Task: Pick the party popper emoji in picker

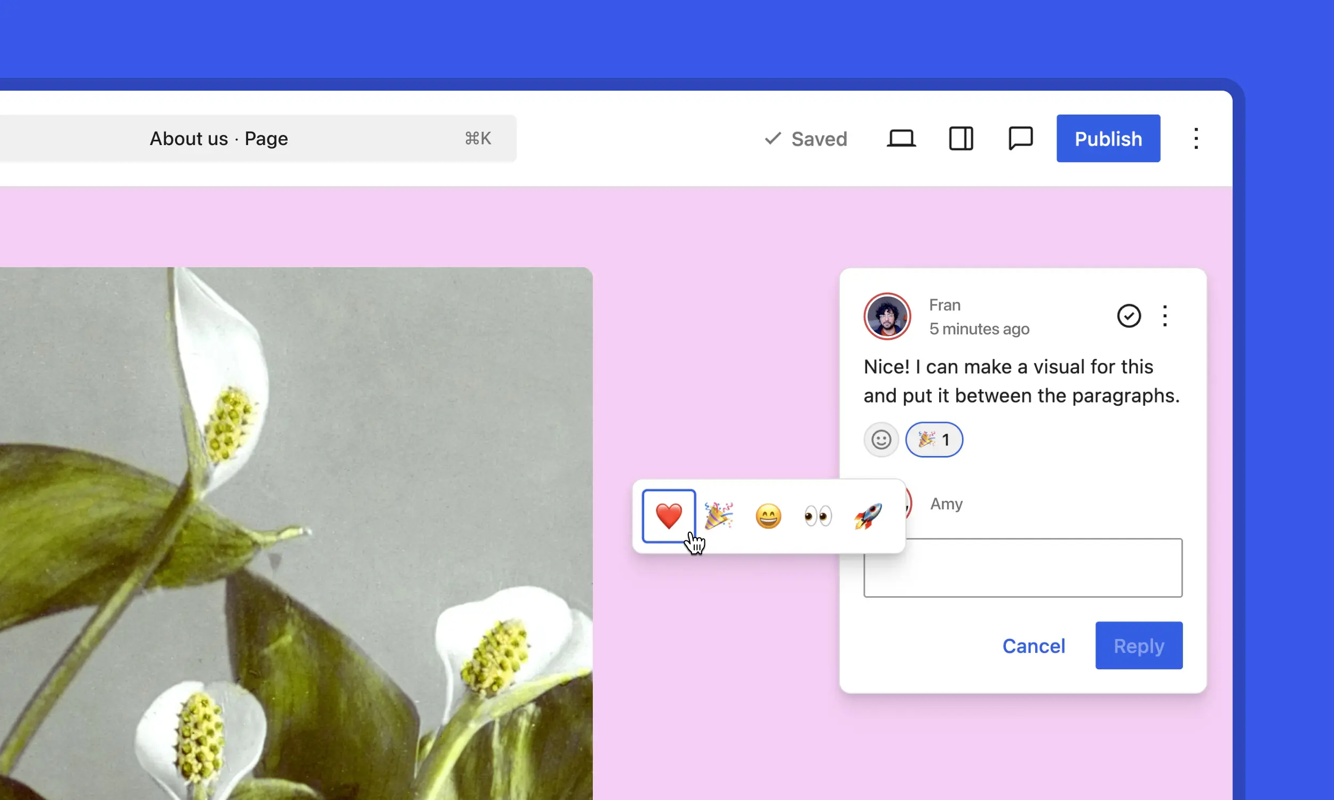Action: point(718,516)
